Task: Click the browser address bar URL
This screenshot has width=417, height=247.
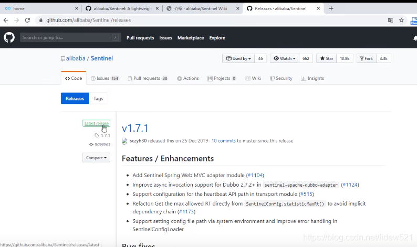Action: click(x=89, y=20)
